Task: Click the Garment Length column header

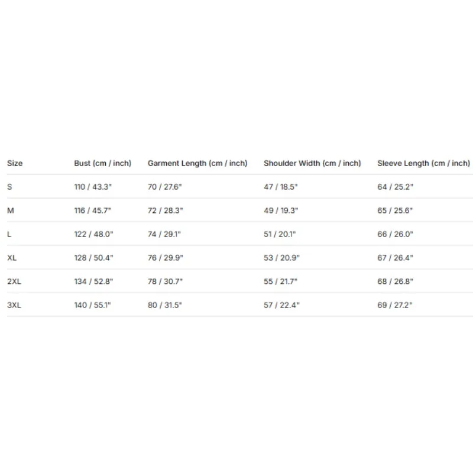Action: [x=197, y=163]
